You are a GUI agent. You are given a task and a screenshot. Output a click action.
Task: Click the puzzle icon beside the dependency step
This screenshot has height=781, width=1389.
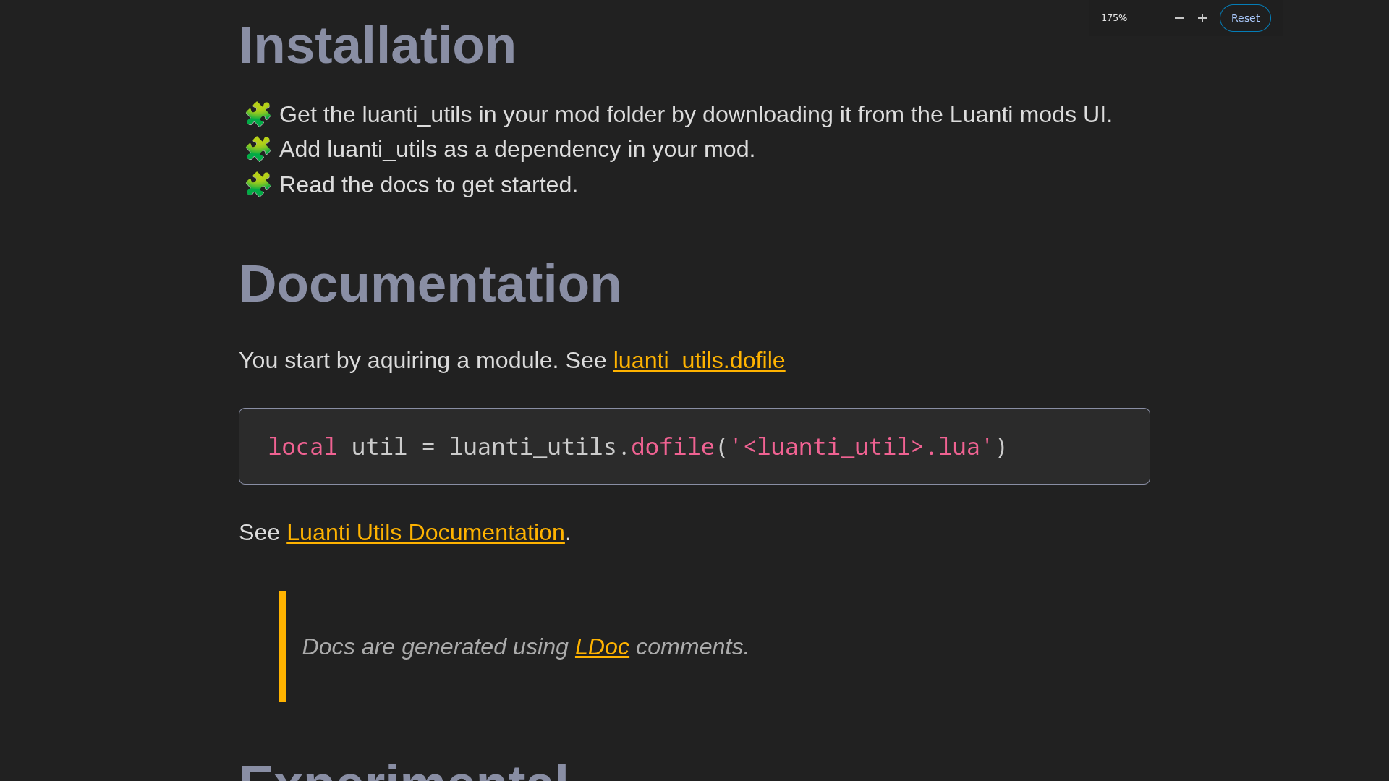(x=258, y=149)
